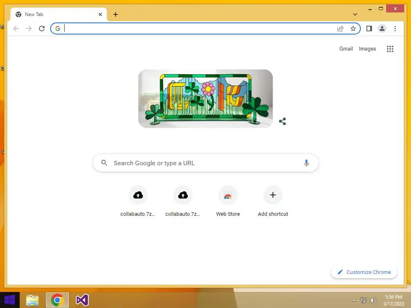The height and width of the screenshot is (308, 411).
Task: Launch Visual Studio from the taskbar
Action: 82,300
